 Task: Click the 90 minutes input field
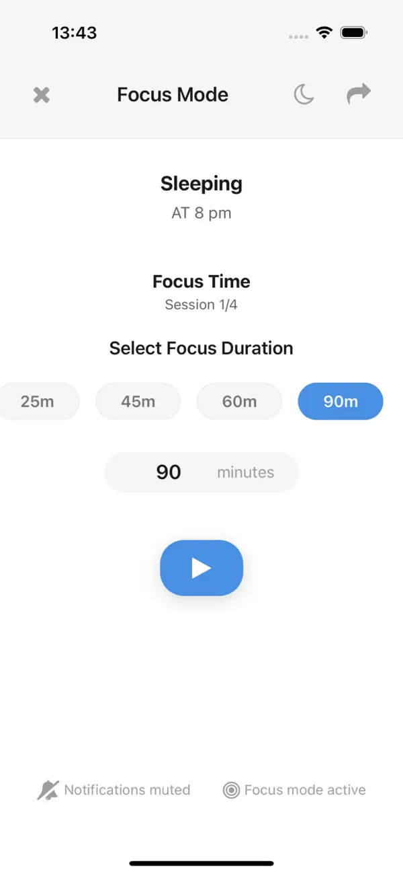tap(201, 472)
